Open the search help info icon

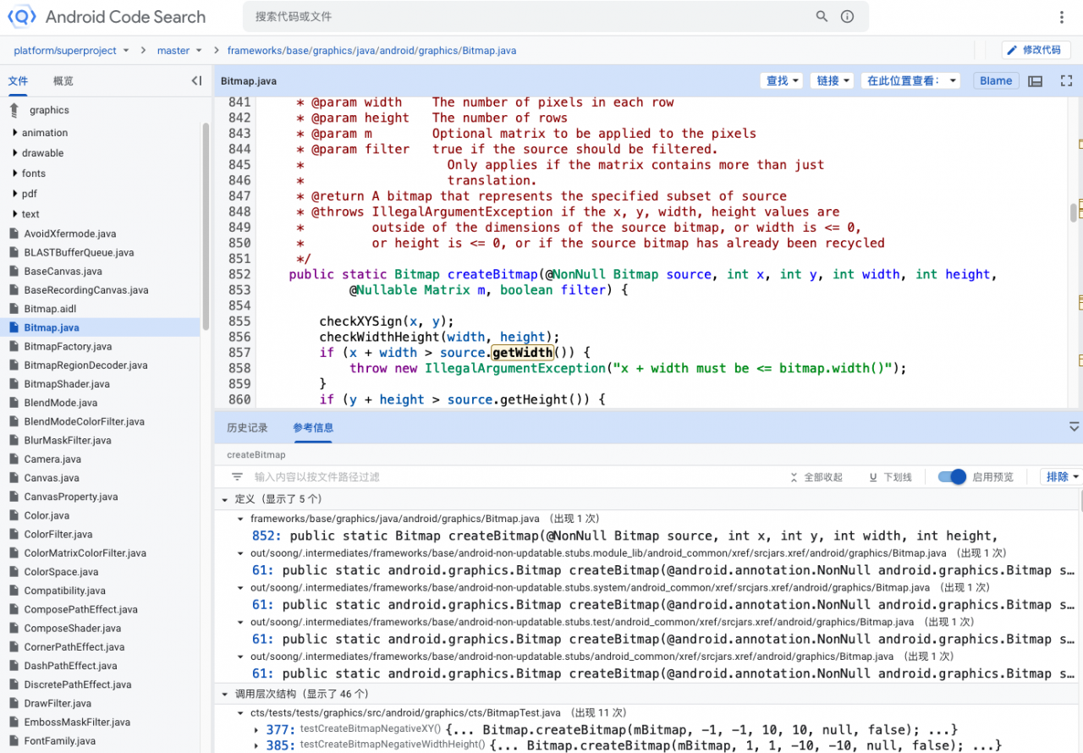pos(847,16)
